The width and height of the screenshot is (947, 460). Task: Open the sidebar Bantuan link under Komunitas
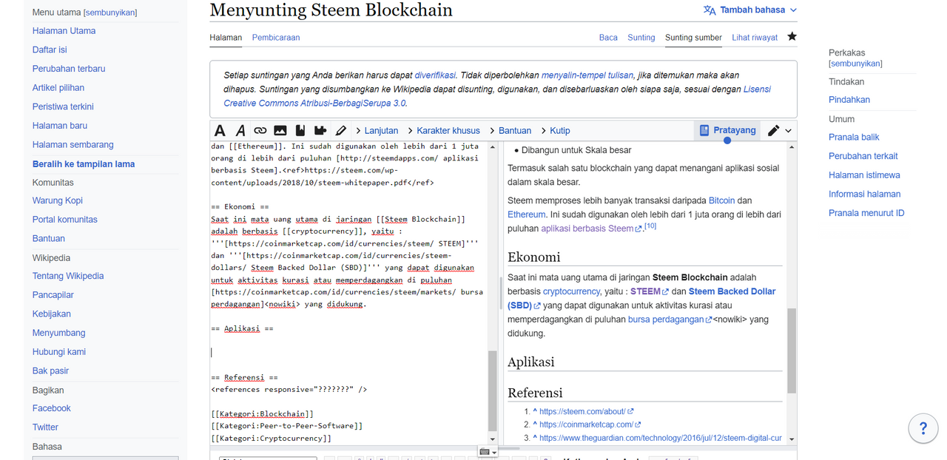click(x=49, y=239)
